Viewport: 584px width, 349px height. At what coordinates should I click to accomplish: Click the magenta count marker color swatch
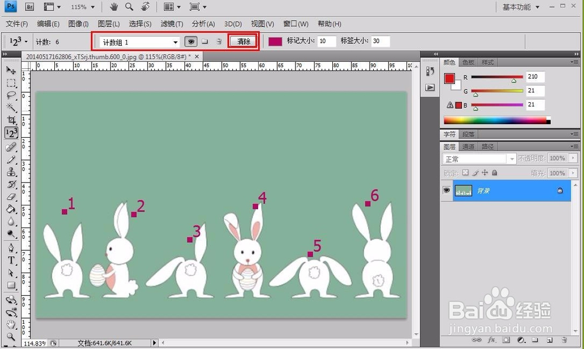[x=275, y=41]
